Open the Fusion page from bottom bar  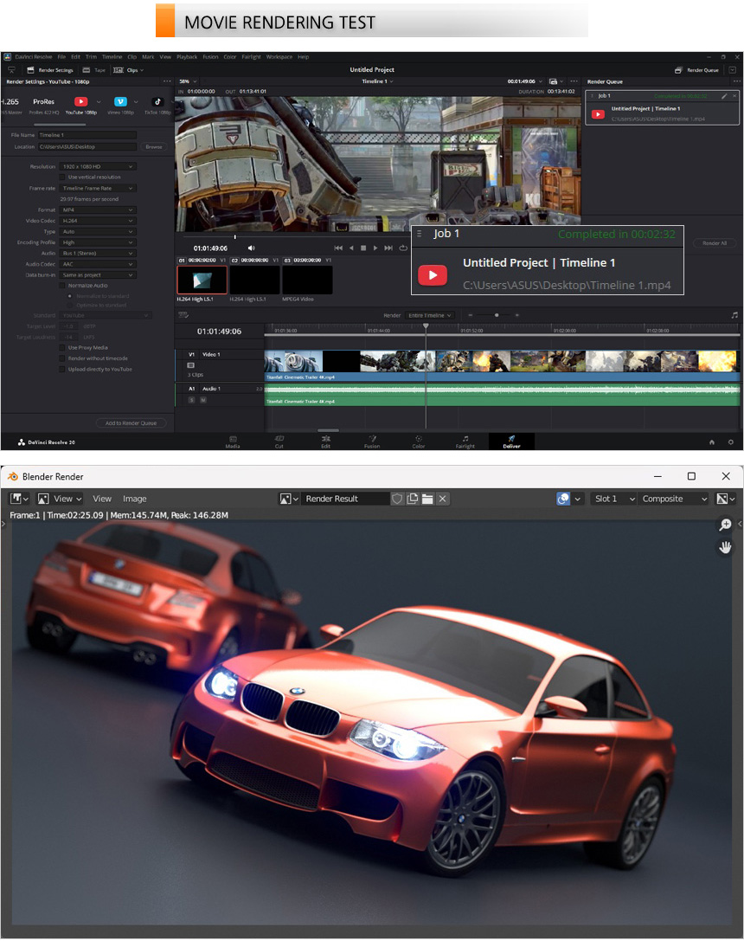371,441
